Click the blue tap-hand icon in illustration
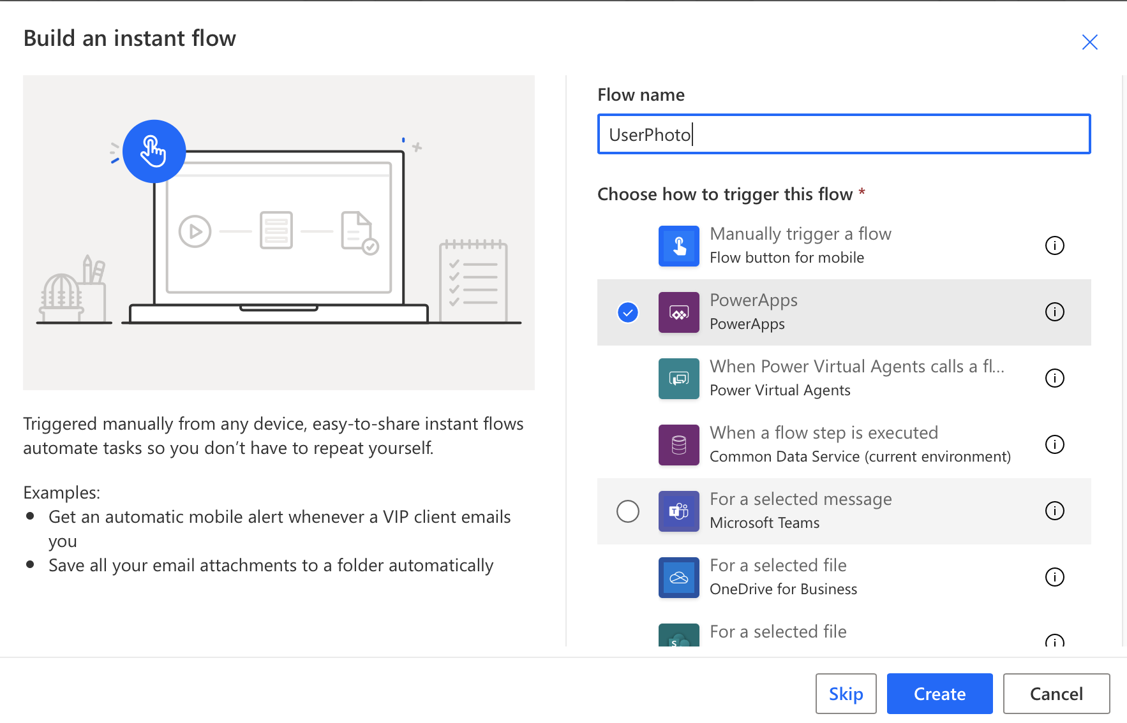 point(154,152)
